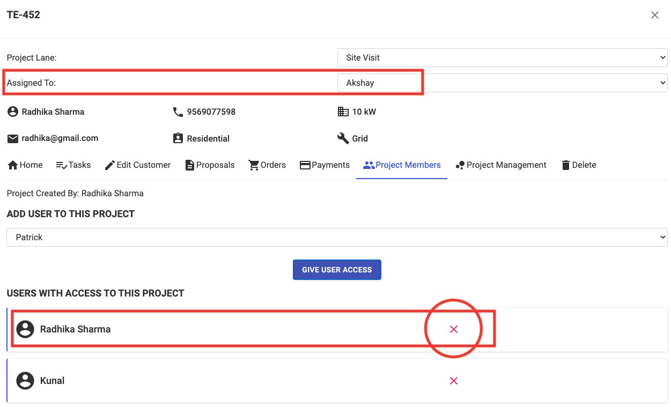Open the Assigned To dropdown

(502, 83)
